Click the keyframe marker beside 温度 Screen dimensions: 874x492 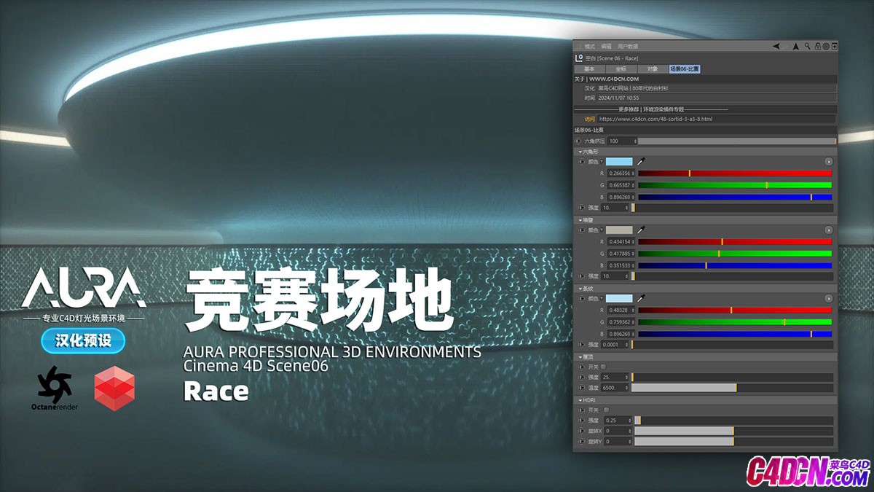coord(581,388)
